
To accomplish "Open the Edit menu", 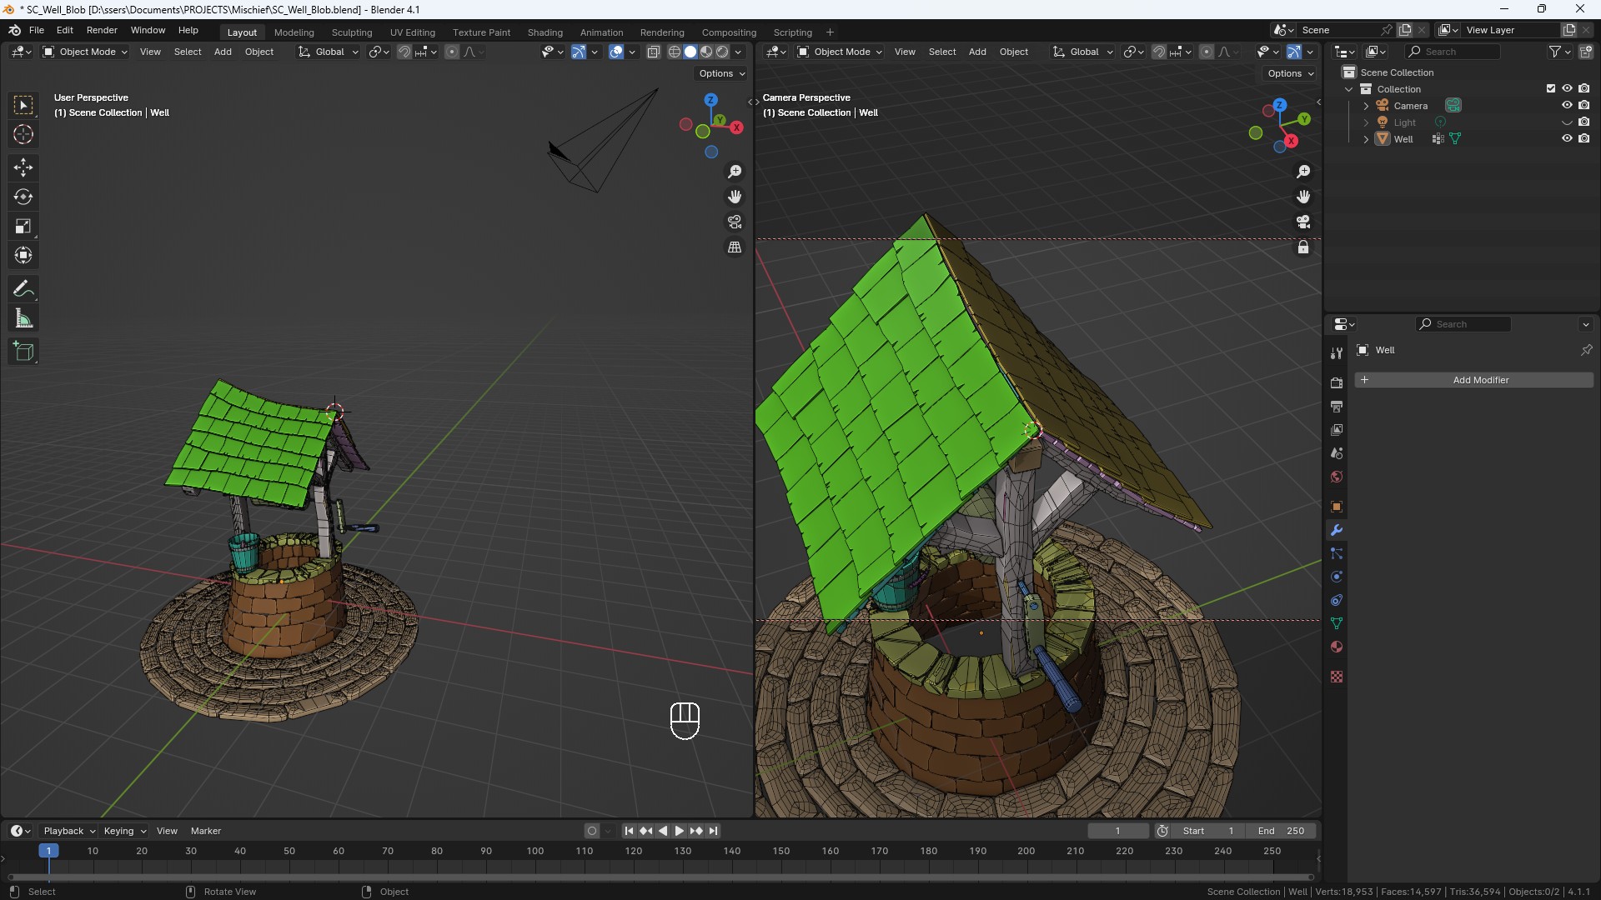I will (64, 30).
